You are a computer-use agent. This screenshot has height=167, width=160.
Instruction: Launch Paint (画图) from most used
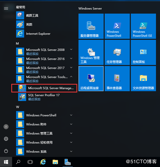click(20, 25)
